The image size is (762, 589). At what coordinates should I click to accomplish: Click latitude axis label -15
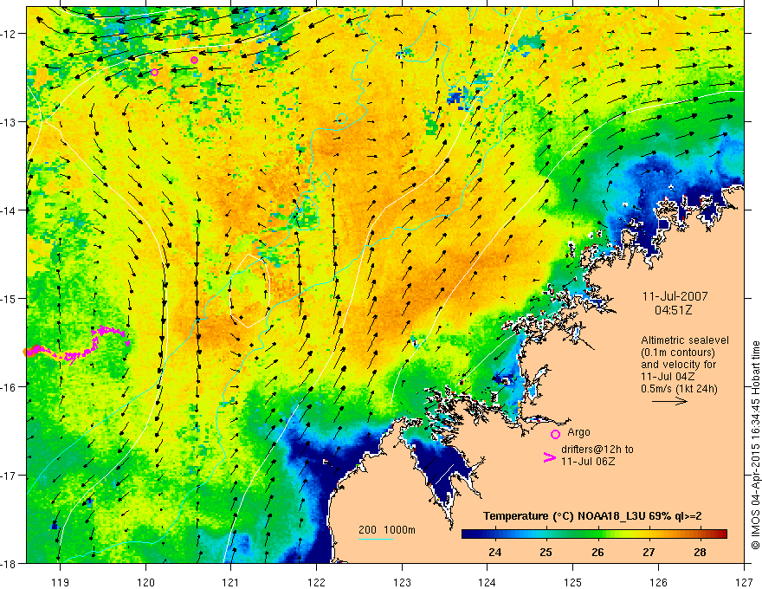[10, 298]
